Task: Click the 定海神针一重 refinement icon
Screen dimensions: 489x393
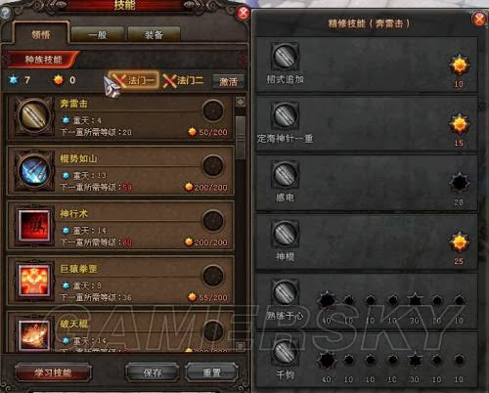Action: point(285,115)
